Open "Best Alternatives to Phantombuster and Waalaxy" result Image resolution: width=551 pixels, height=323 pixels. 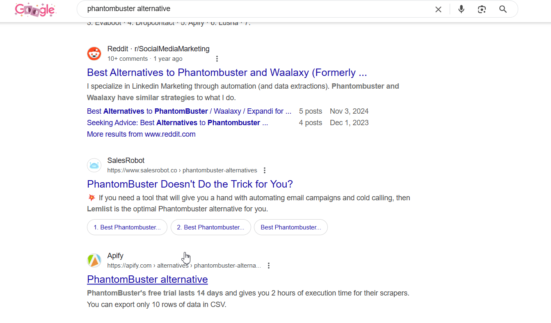227,73
